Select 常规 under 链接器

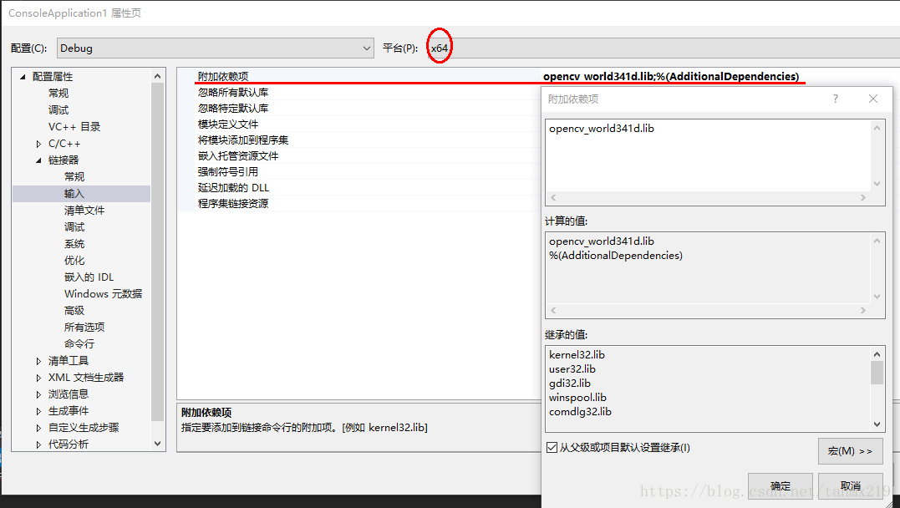click(x=74, y=177)
